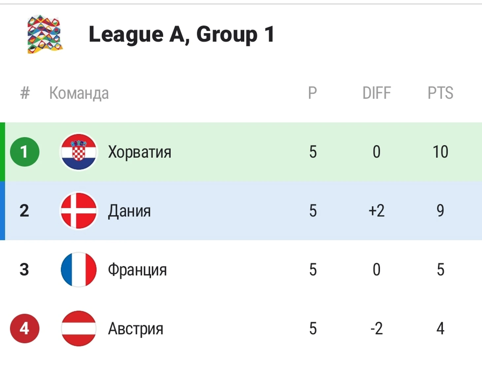Click the Команда column header
Image resolution: width=482 pixels, height=365 pixels.
[79, 94]
